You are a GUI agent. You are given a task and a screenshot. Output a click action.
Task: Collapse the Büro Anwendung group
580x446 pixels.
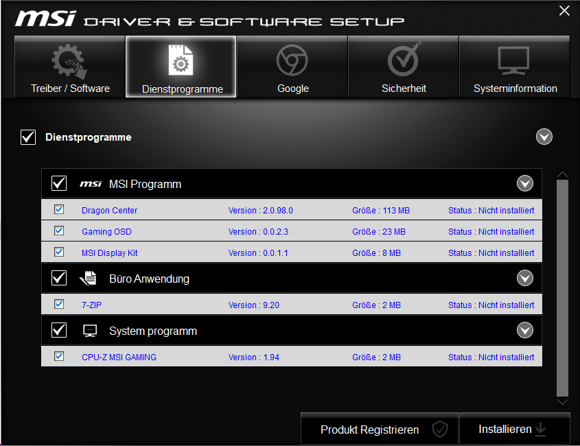(525, 278)
